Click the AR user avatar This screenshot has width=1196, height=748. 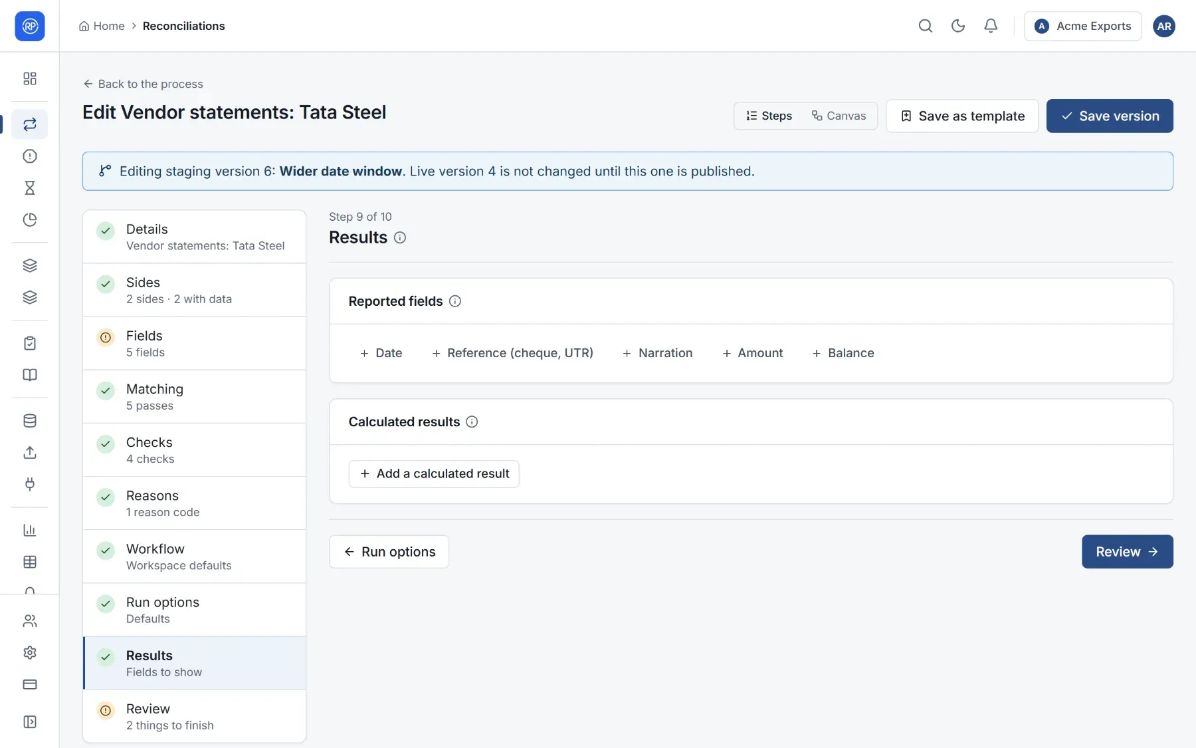(1163, 26)
